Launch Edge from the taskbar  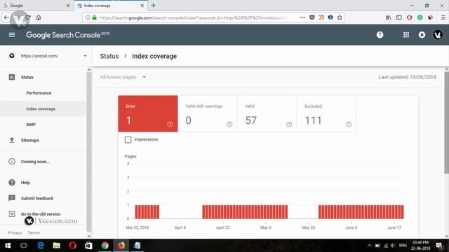pos(41,246)
